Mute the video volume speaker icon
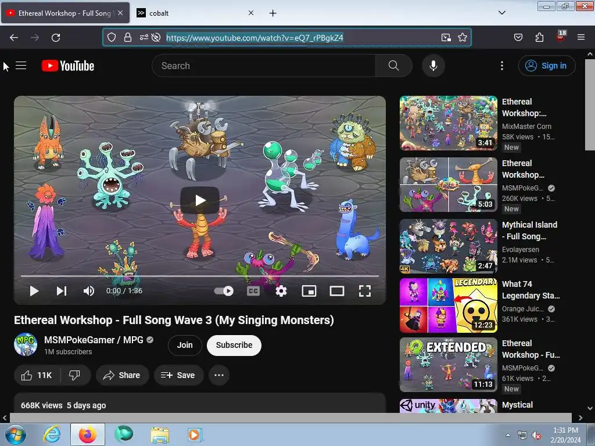This screenshot has width=595, height=446. click(89, 291)
